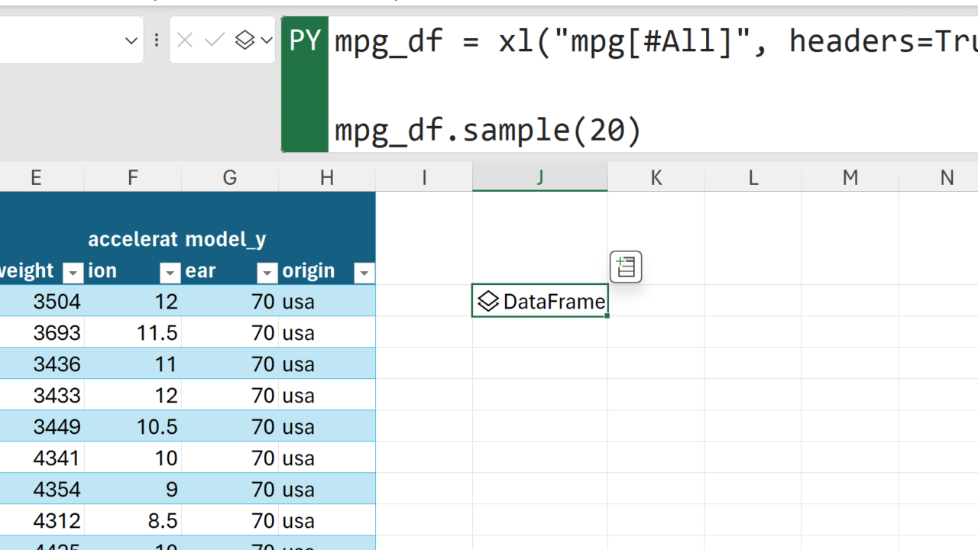Select acceleration value 11 in the 3436 row

point(133,364)
